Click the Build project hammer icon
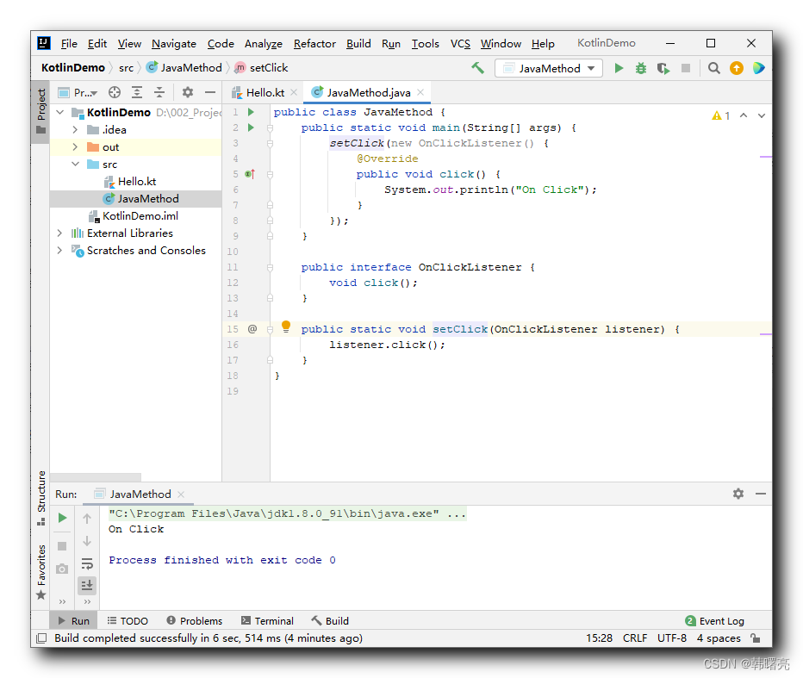The height and width of the screenshot is (678, 803). point(477,68)
